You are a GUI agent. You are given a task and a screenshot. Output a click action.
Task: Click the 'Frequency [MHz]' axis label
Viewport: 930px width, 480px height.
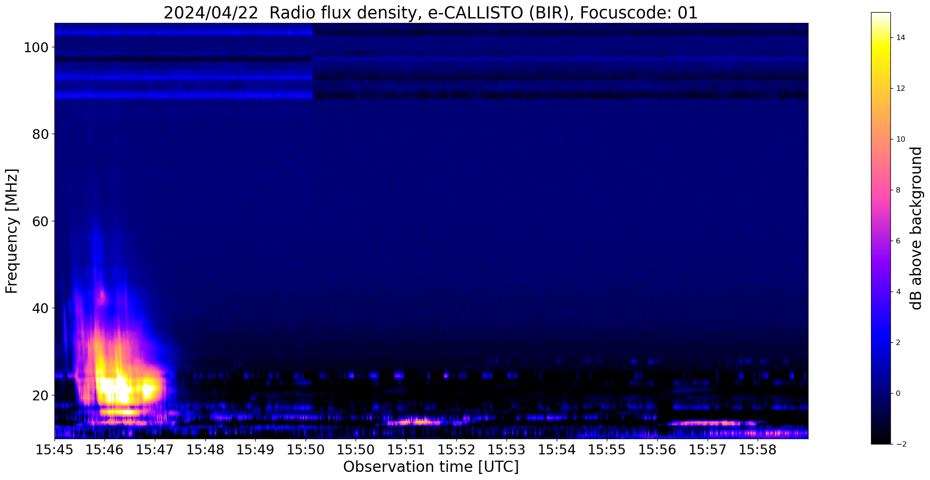point(12,231)
